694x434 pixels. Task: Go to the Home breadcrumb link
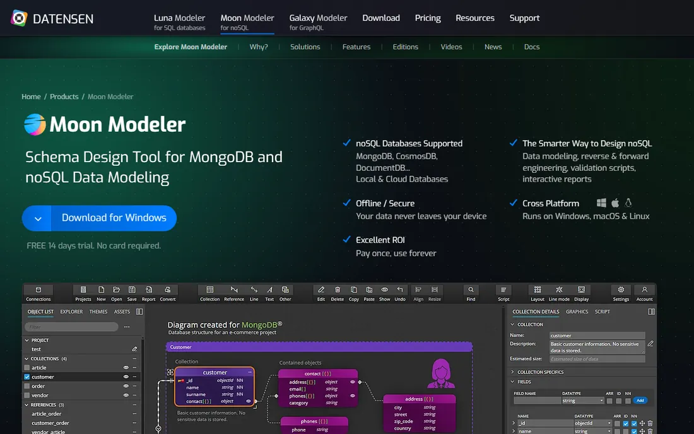(31, 97)
